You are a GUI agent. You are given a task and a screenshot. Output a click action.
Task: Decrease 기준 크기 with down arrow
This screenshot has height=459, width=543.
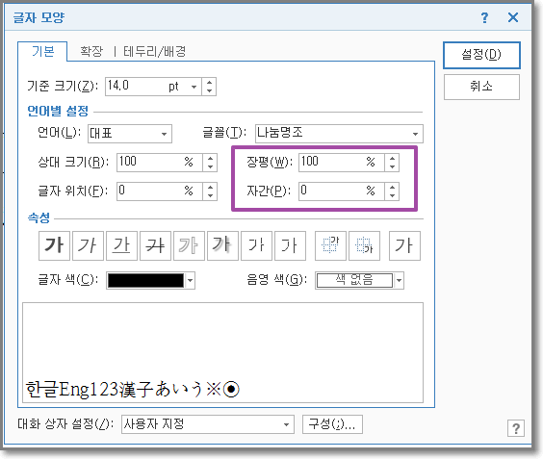pos(209,90)
